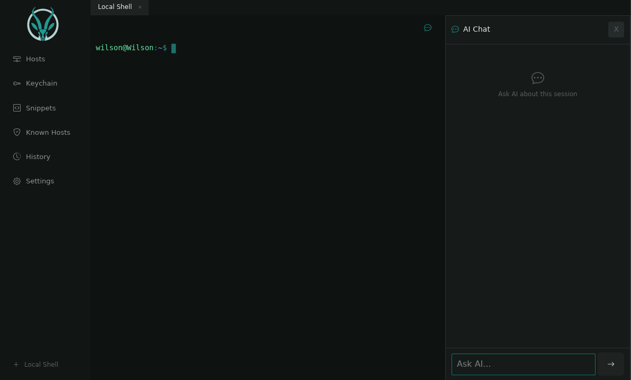Click the terminal cursor block
This screenshot has height=380, width=631.
click(174, 48)
